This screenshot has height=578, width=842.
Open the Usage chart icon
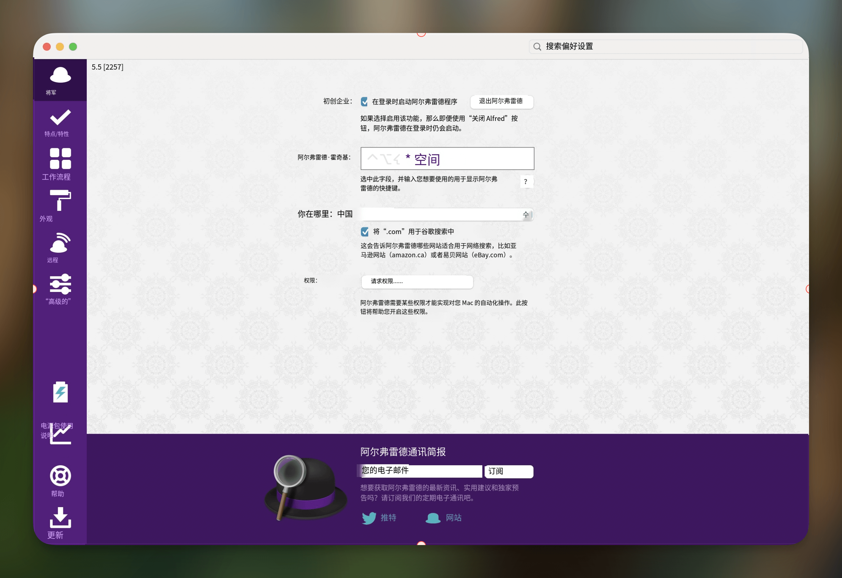coord(60,435)
